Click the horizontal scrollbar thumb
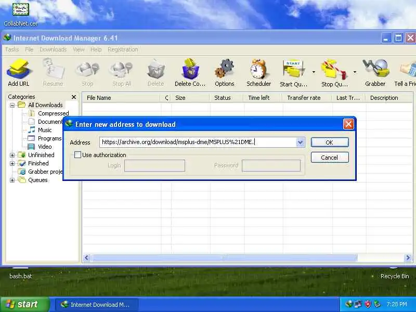 [x=224, y=257]
